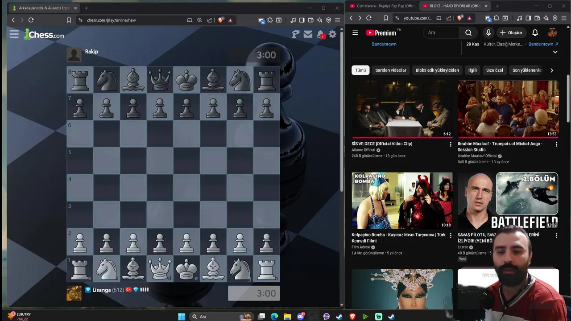Open Windows Start menu
This screenshot has width=571, height=321.
pos(182,317)
